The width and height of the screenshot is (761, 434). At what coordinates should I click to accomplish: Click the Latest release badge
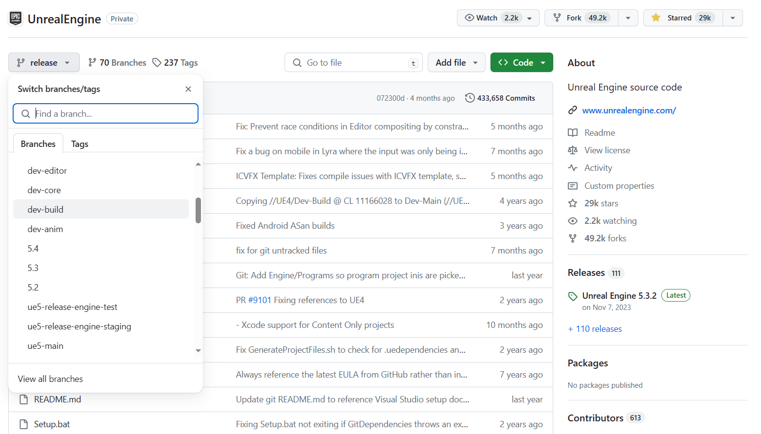point(676,295)
